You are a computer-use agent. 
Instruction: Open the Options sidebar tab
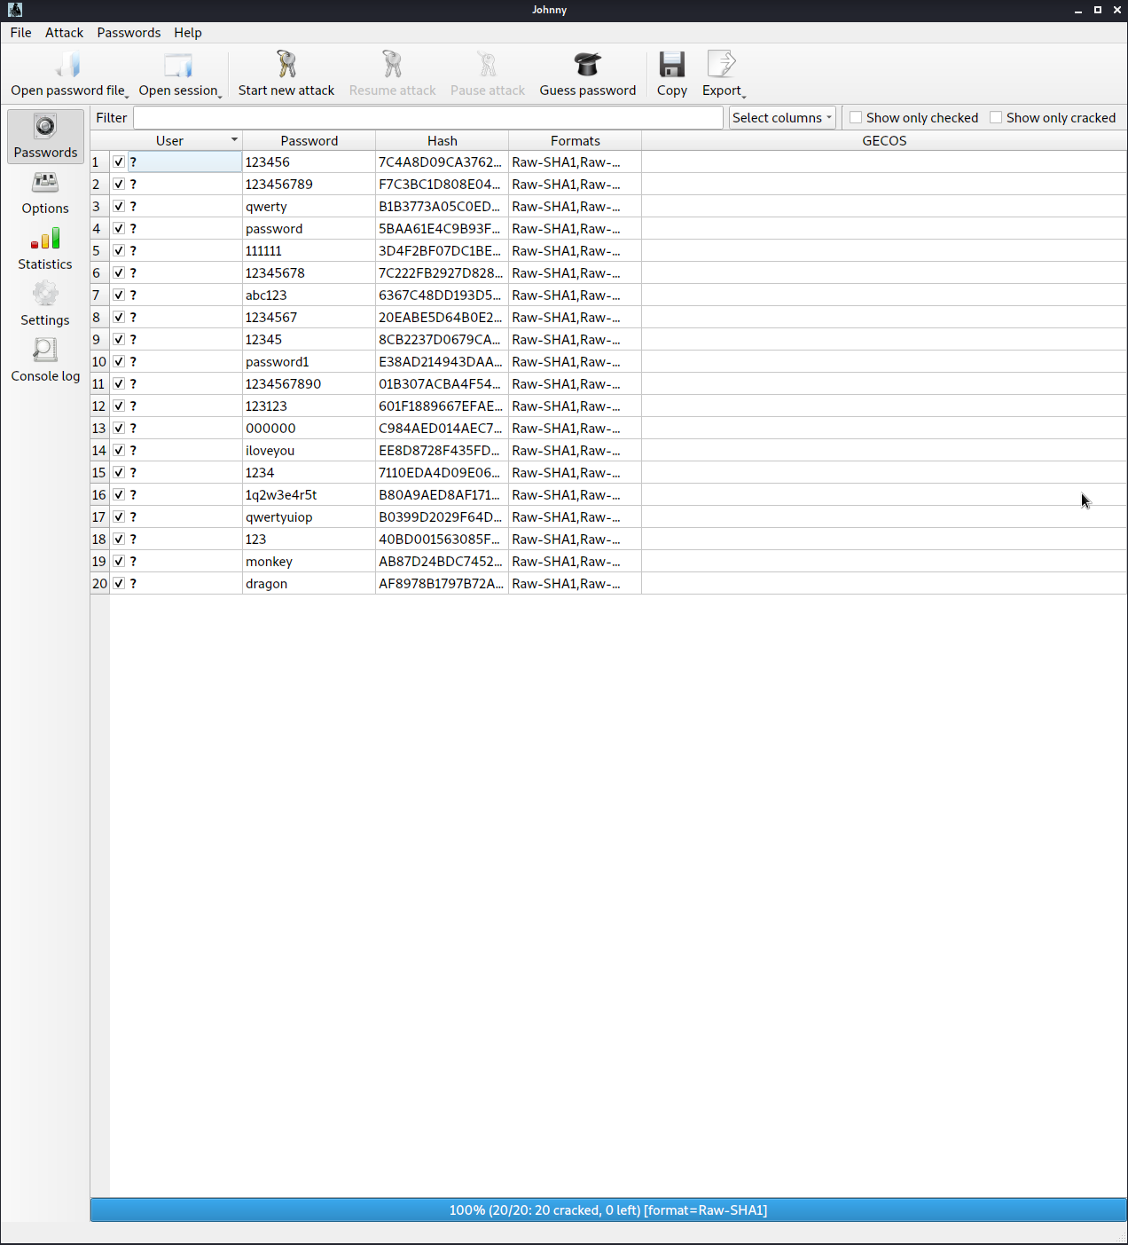[x=45, y=193]
